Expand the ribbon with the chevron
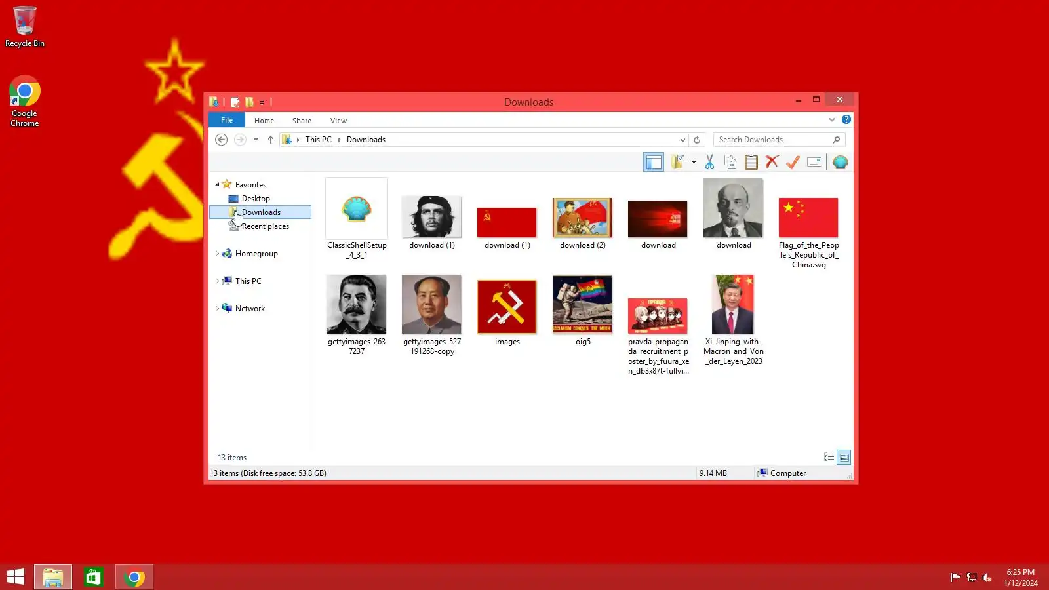Viewport: 1049px width, 590px height. (x=832, y=120)
